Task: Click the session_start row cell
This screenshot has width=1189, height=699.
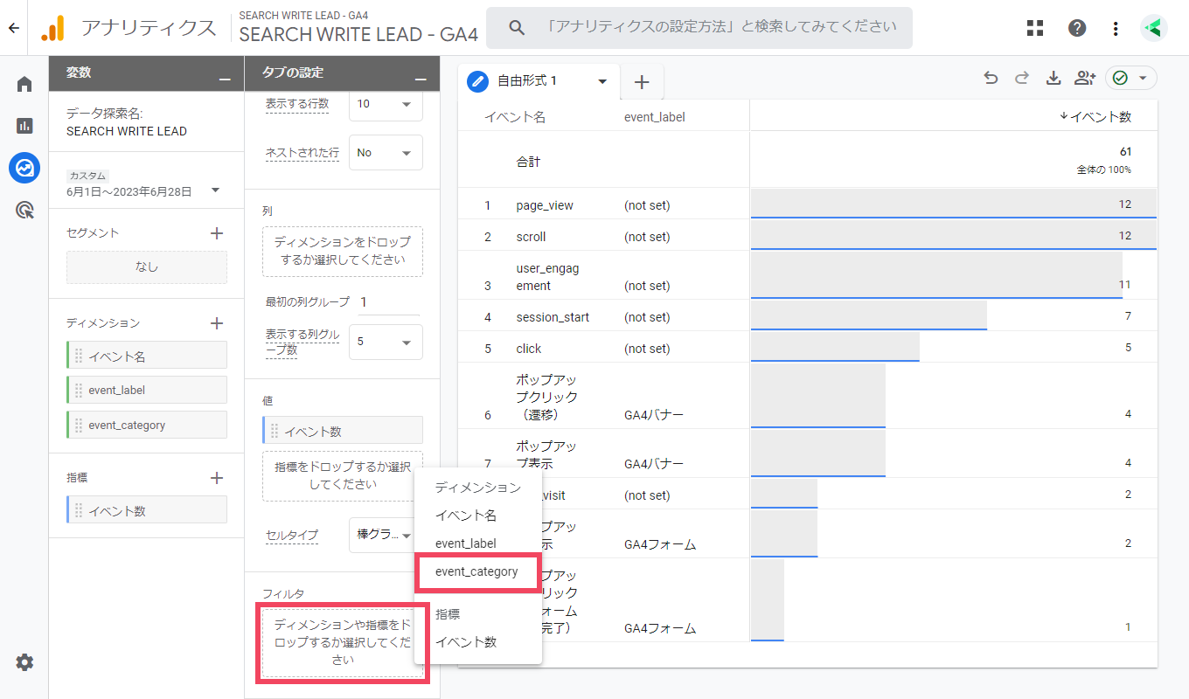Action: coord(553,317)
